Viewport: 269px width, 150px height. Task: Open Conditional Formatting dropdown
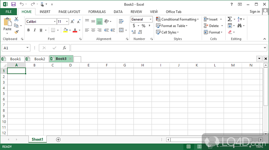[x=178, y=19]
